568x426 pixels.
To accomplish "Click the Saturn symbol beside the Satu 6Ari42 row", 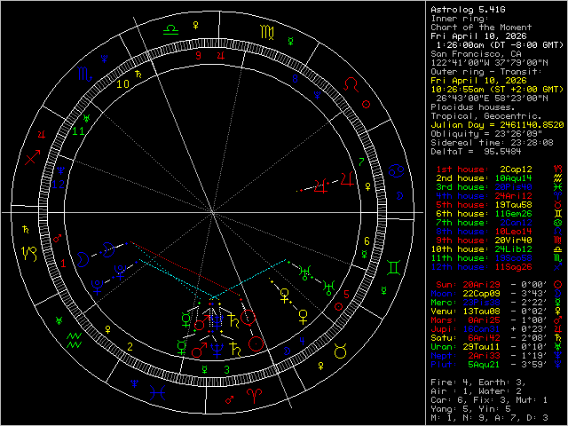I will pos(558,338).
